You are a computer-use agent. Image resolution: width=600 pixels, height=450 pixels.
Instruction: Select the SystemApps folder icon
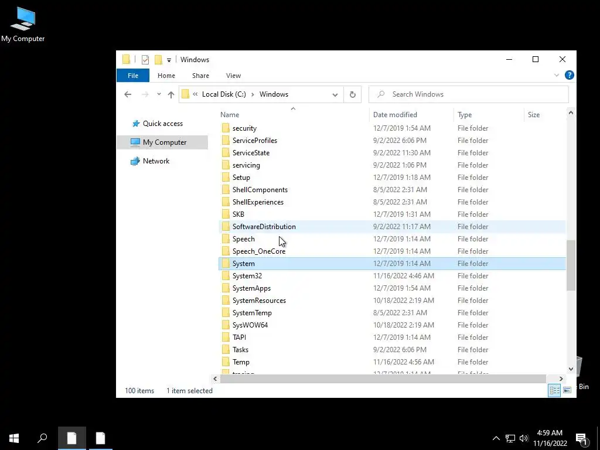tap(226, 288)
